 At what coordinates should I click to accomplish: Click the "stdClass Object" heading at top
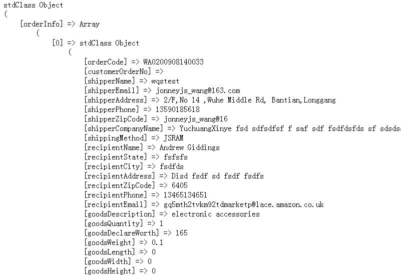(33, 5)
